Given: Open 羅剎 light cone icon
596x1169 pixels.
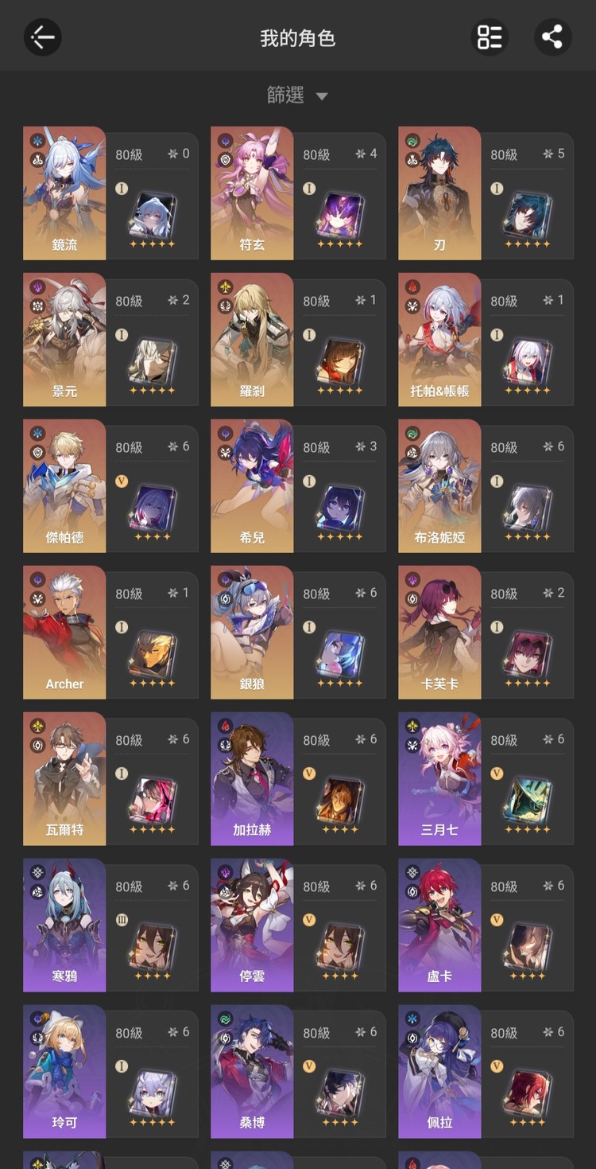Looking at the screenshot, I should click(340, 360).
